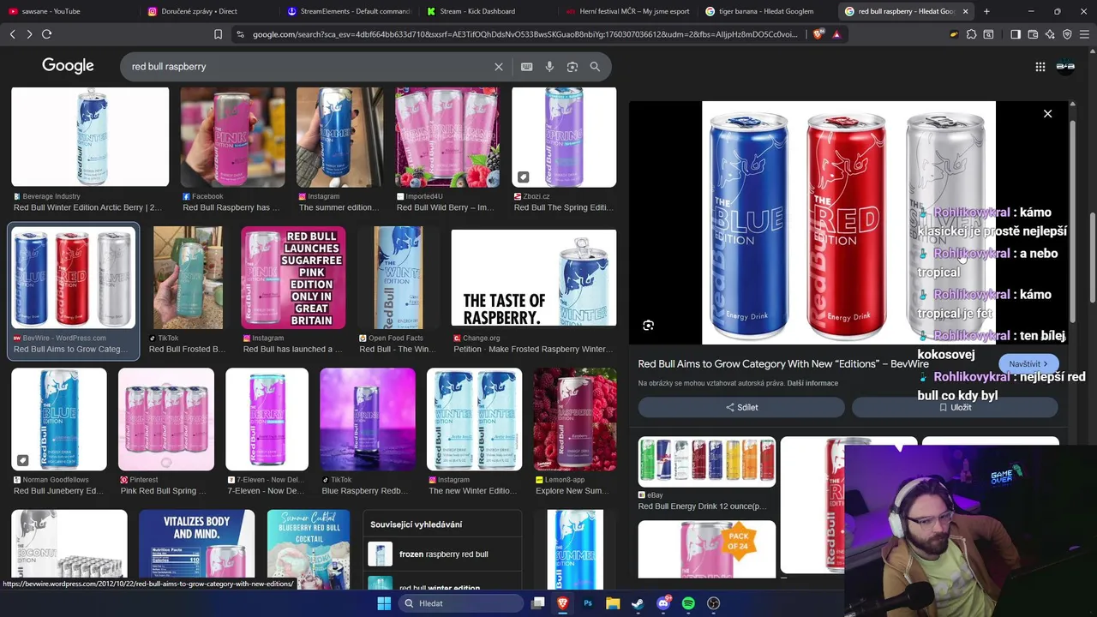Screen dimensions: 1097x617
Task: Open Discord from the taskbar
Action: [663, 603]
